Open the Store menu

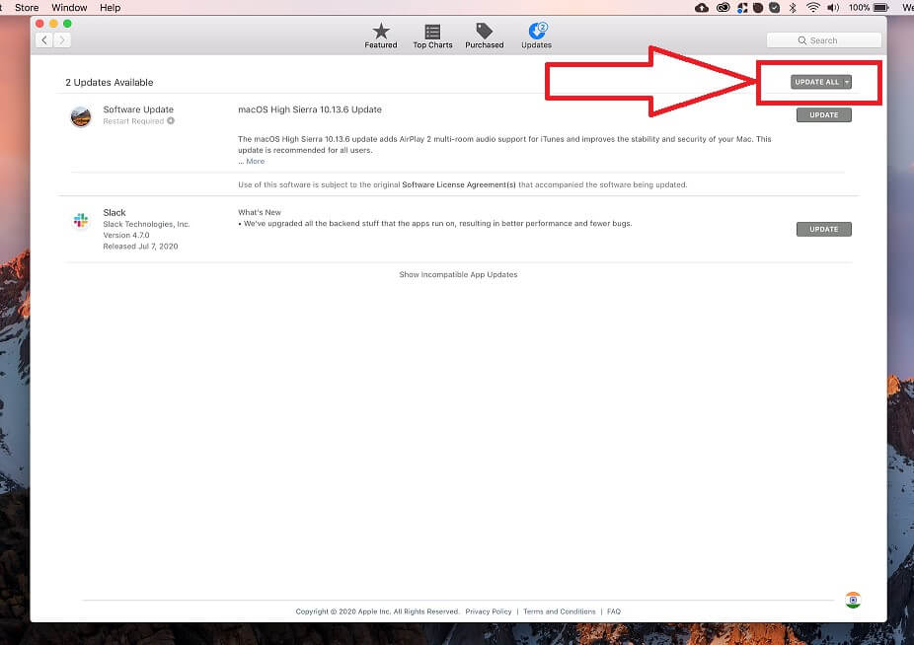tap(27, 7)
